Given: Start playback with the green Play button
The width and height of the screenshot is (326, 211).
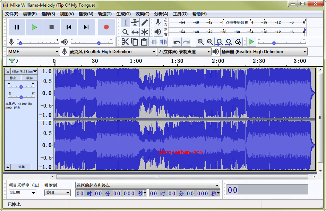Looking at the screenshot, I should click(34, 27).
